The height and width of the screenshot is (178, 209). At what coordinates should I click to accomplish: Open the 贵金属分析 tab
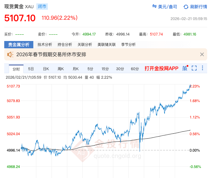tap(19, 45)
